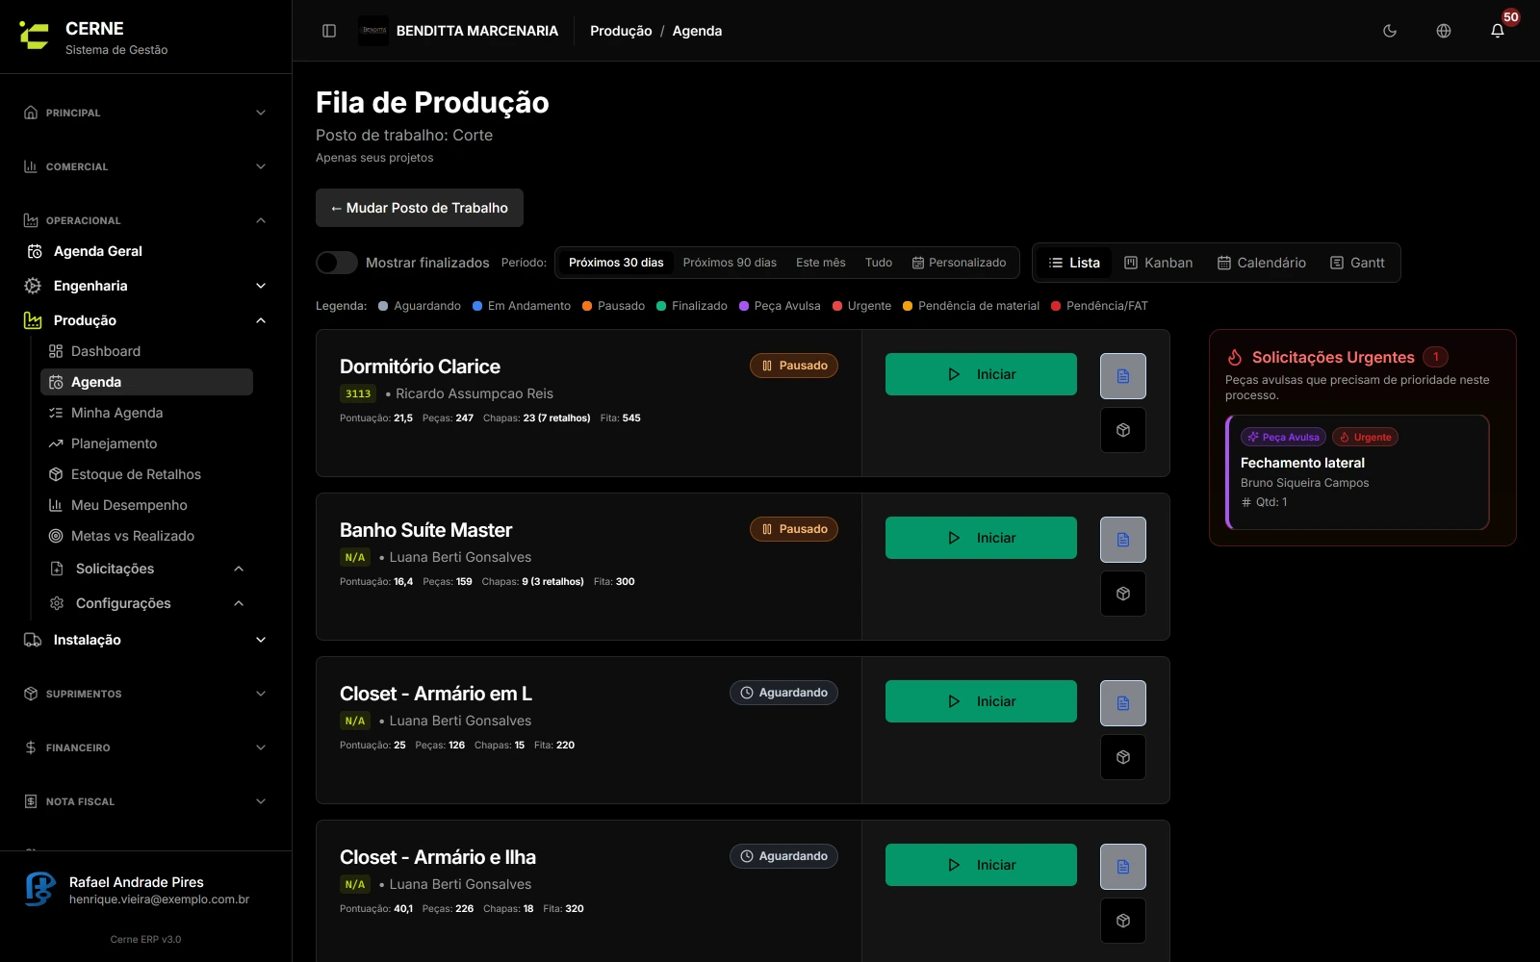Click the Estoque de Retalhos box icon

[56, 474]
